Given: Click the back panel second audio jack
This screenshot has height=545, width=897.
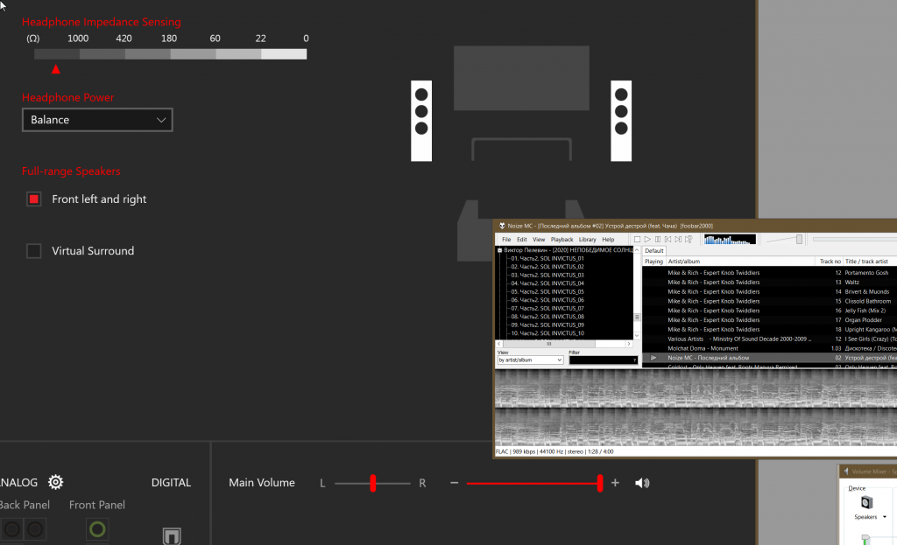Looking at the screenshot, I should click(35, 529).
